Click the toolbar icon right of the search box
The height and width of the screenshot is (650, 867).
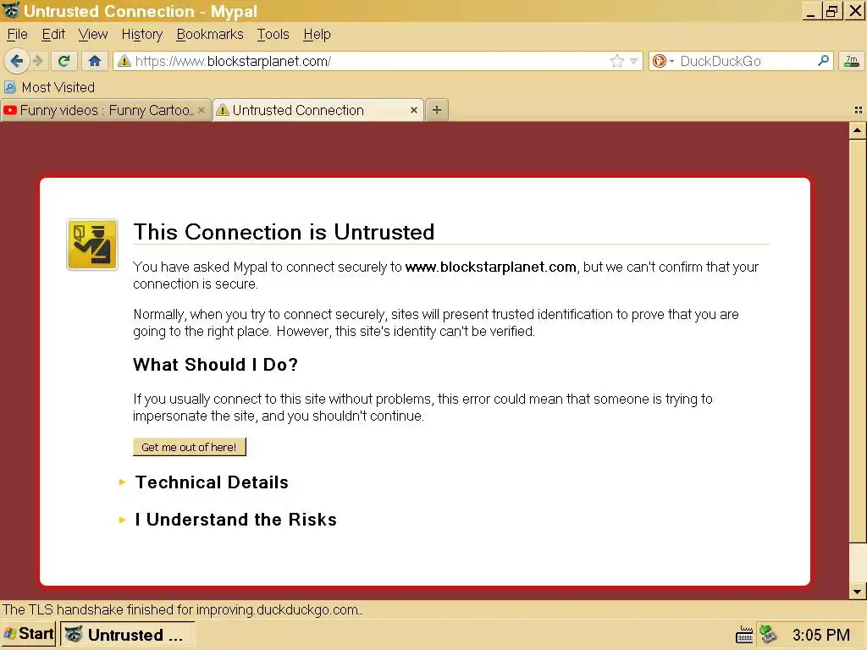852,61
